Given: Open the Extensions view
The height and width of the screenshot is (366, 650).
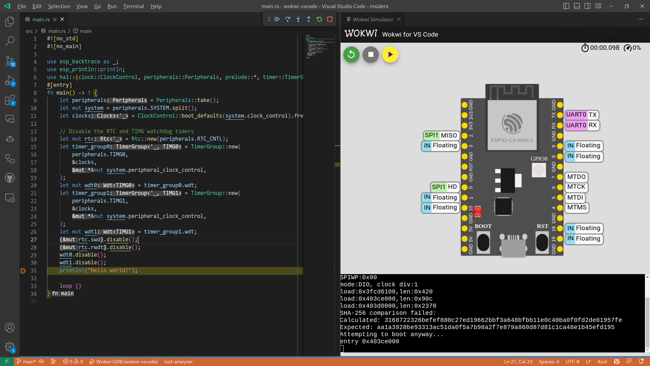Looking at the screenshot, I should coord(10,100).
